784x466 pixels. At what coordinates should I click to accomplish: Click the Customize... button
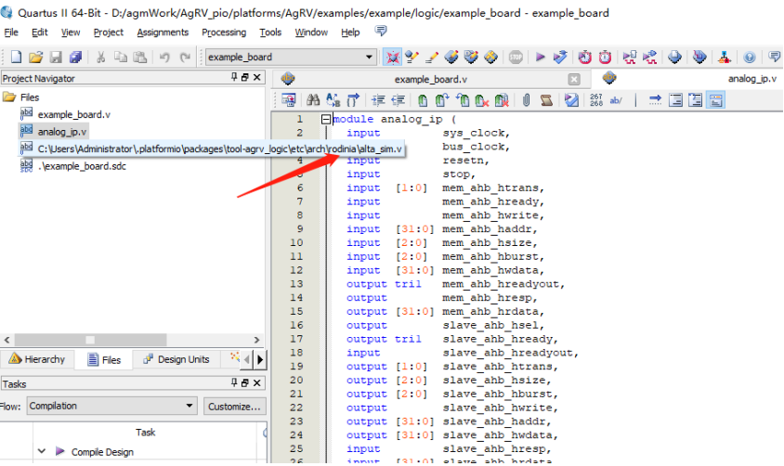tap(234, 406)
